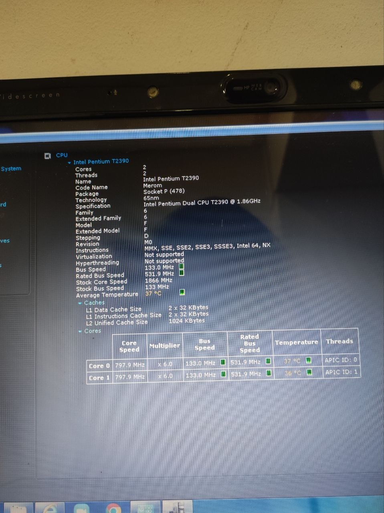Click Core 0 Temperature graph icon
The image size is (384, 513).
coord(309,360)
